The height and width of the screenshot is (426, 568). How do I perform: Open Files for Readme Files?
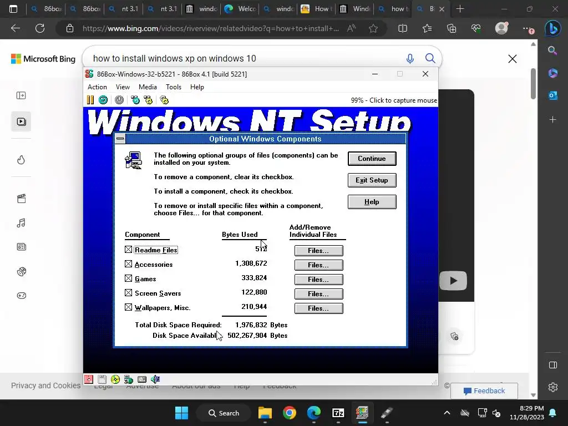pos(319,250)
